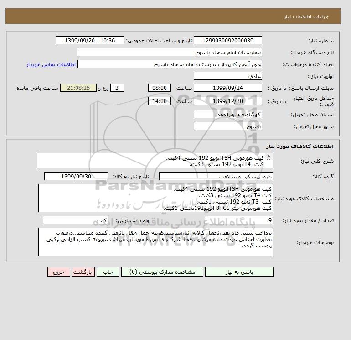
Task: Click the تاریخ و ساعت اعلان عمومی label
Action: click(159, 41)
